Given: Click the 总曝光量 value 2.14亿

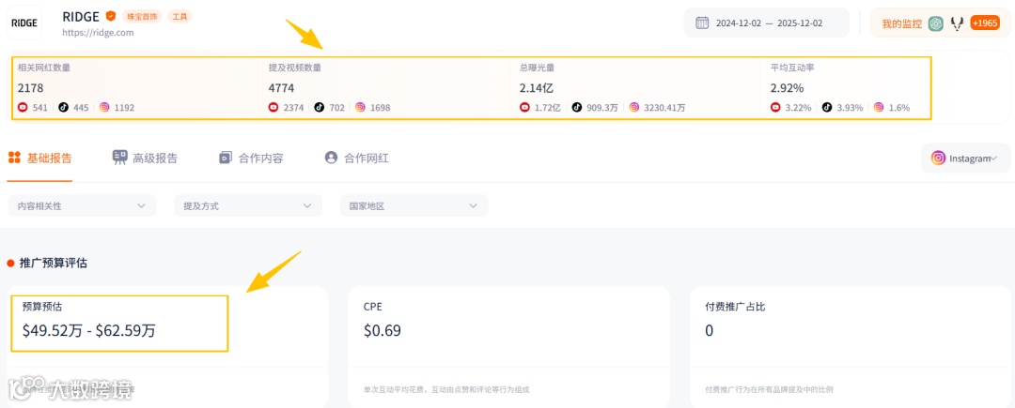Looking at the screenshot, I should 537,88.
